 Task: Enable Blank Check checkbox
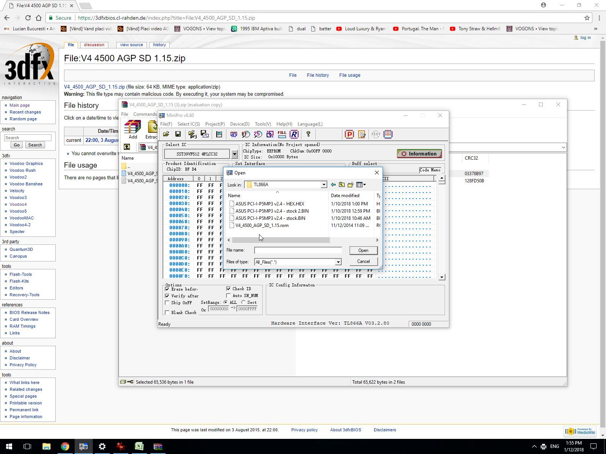click(167, 313)
